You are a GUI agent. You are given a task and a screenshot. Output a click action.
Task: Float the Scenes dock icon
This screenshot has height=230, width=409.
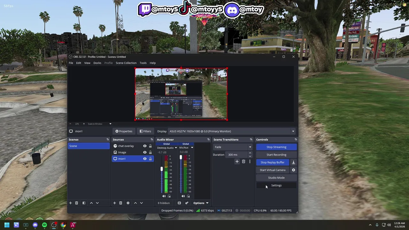pyautogui.click(x=108, y=140)
